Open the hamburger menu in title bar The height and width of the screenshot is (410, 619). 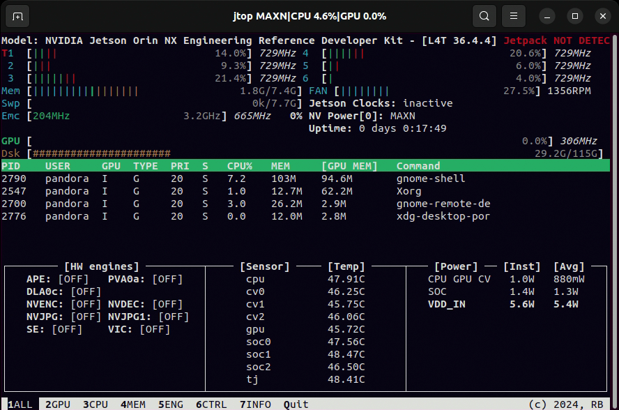514,15
